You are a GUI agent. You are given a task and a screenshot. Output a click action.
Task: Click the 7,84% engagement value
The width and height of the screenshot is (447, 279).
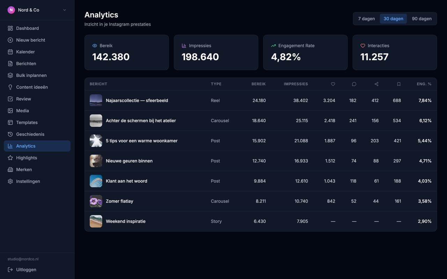(x=425, y=100)
